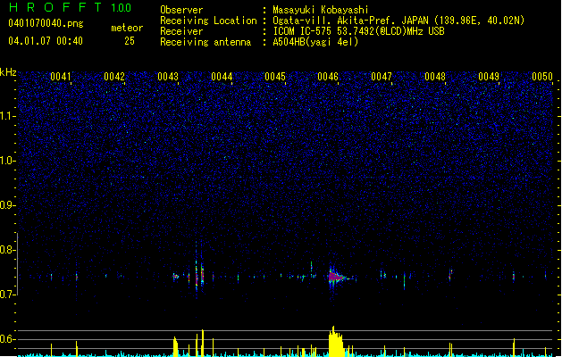Click time marker 0042
The image size is (562, 357).
click(114, 77)
